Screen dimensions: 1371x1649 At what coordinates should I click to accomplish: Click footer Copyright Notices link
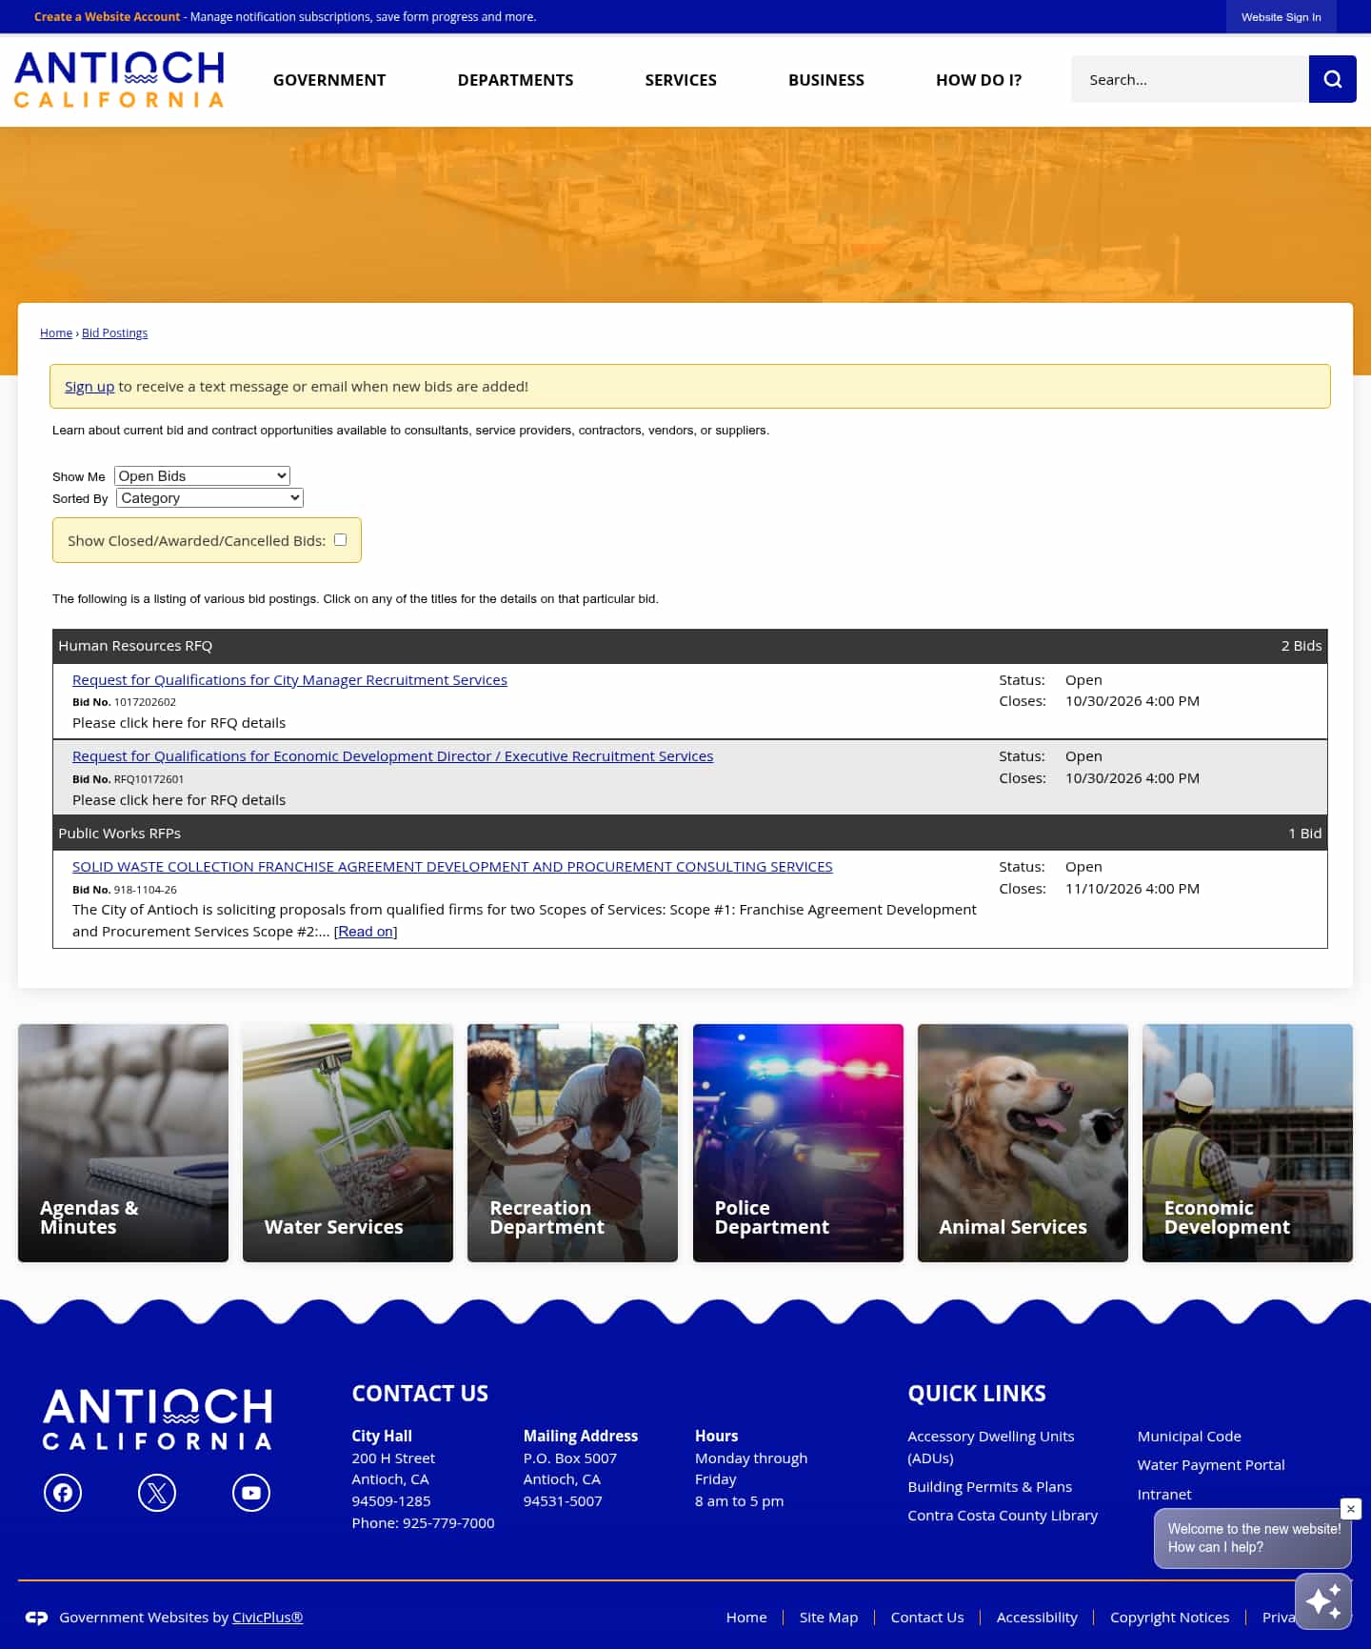point(1169,1618)
